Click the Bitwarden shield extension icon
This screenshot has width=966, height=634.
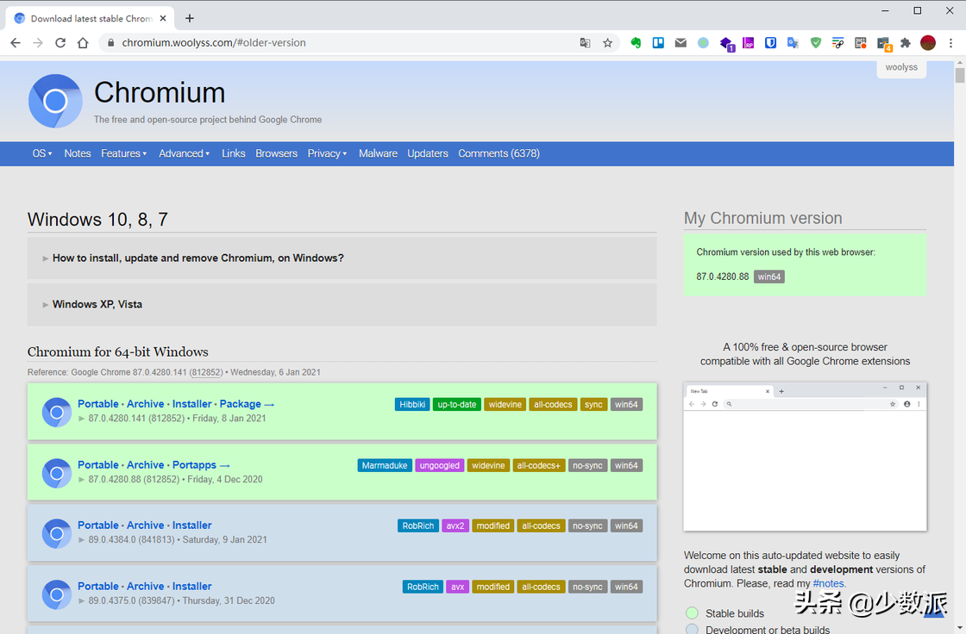(x=771, y=43)
